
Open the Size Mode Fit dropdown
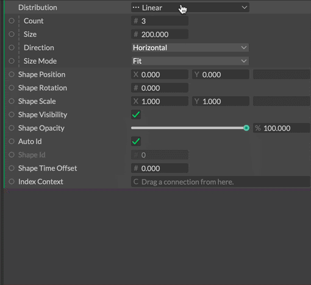pos(190,61)
